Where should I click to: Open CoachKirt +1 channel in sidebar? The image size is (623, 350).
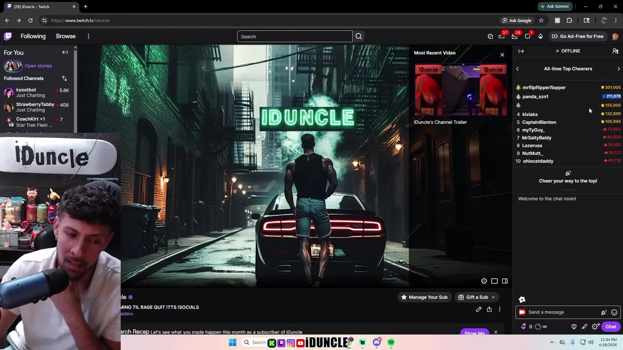click(37, 122)
